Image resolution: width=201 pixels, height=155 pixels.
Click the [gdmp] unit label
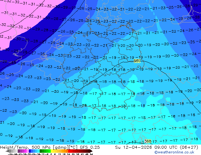[x=61, y=147]
